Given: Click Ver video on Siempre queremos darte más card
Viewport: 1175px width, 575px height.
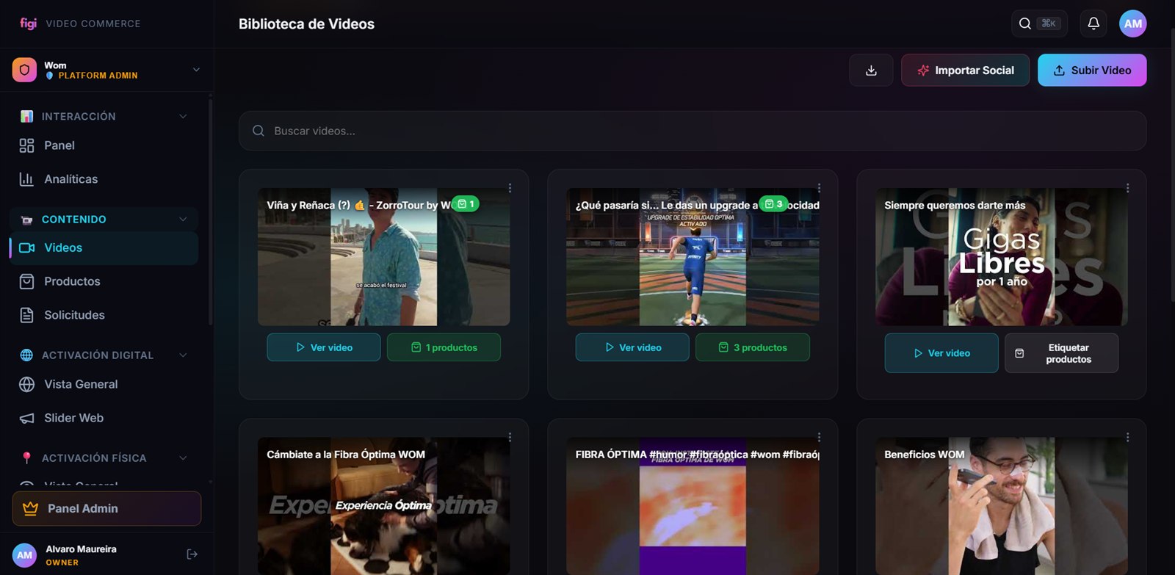Looking at the screenshot, I should pos(941,353).
